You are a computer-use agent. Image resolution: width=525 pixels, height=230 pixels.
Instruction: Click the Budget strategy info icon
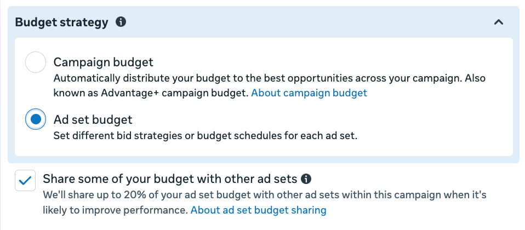[x=121, y=22]
